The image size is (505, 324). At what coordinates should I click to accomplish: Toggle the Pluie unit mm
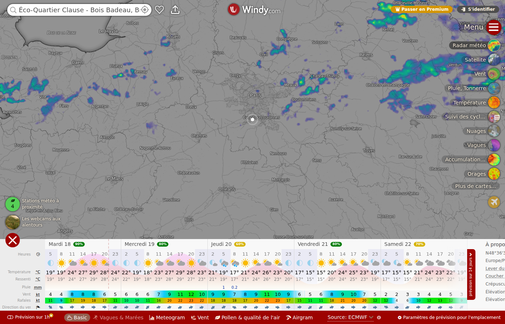click(38, 287)
